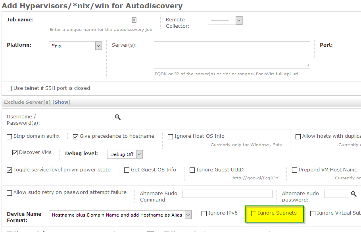Check Ignore Host OS Info

tap(170, 137)
